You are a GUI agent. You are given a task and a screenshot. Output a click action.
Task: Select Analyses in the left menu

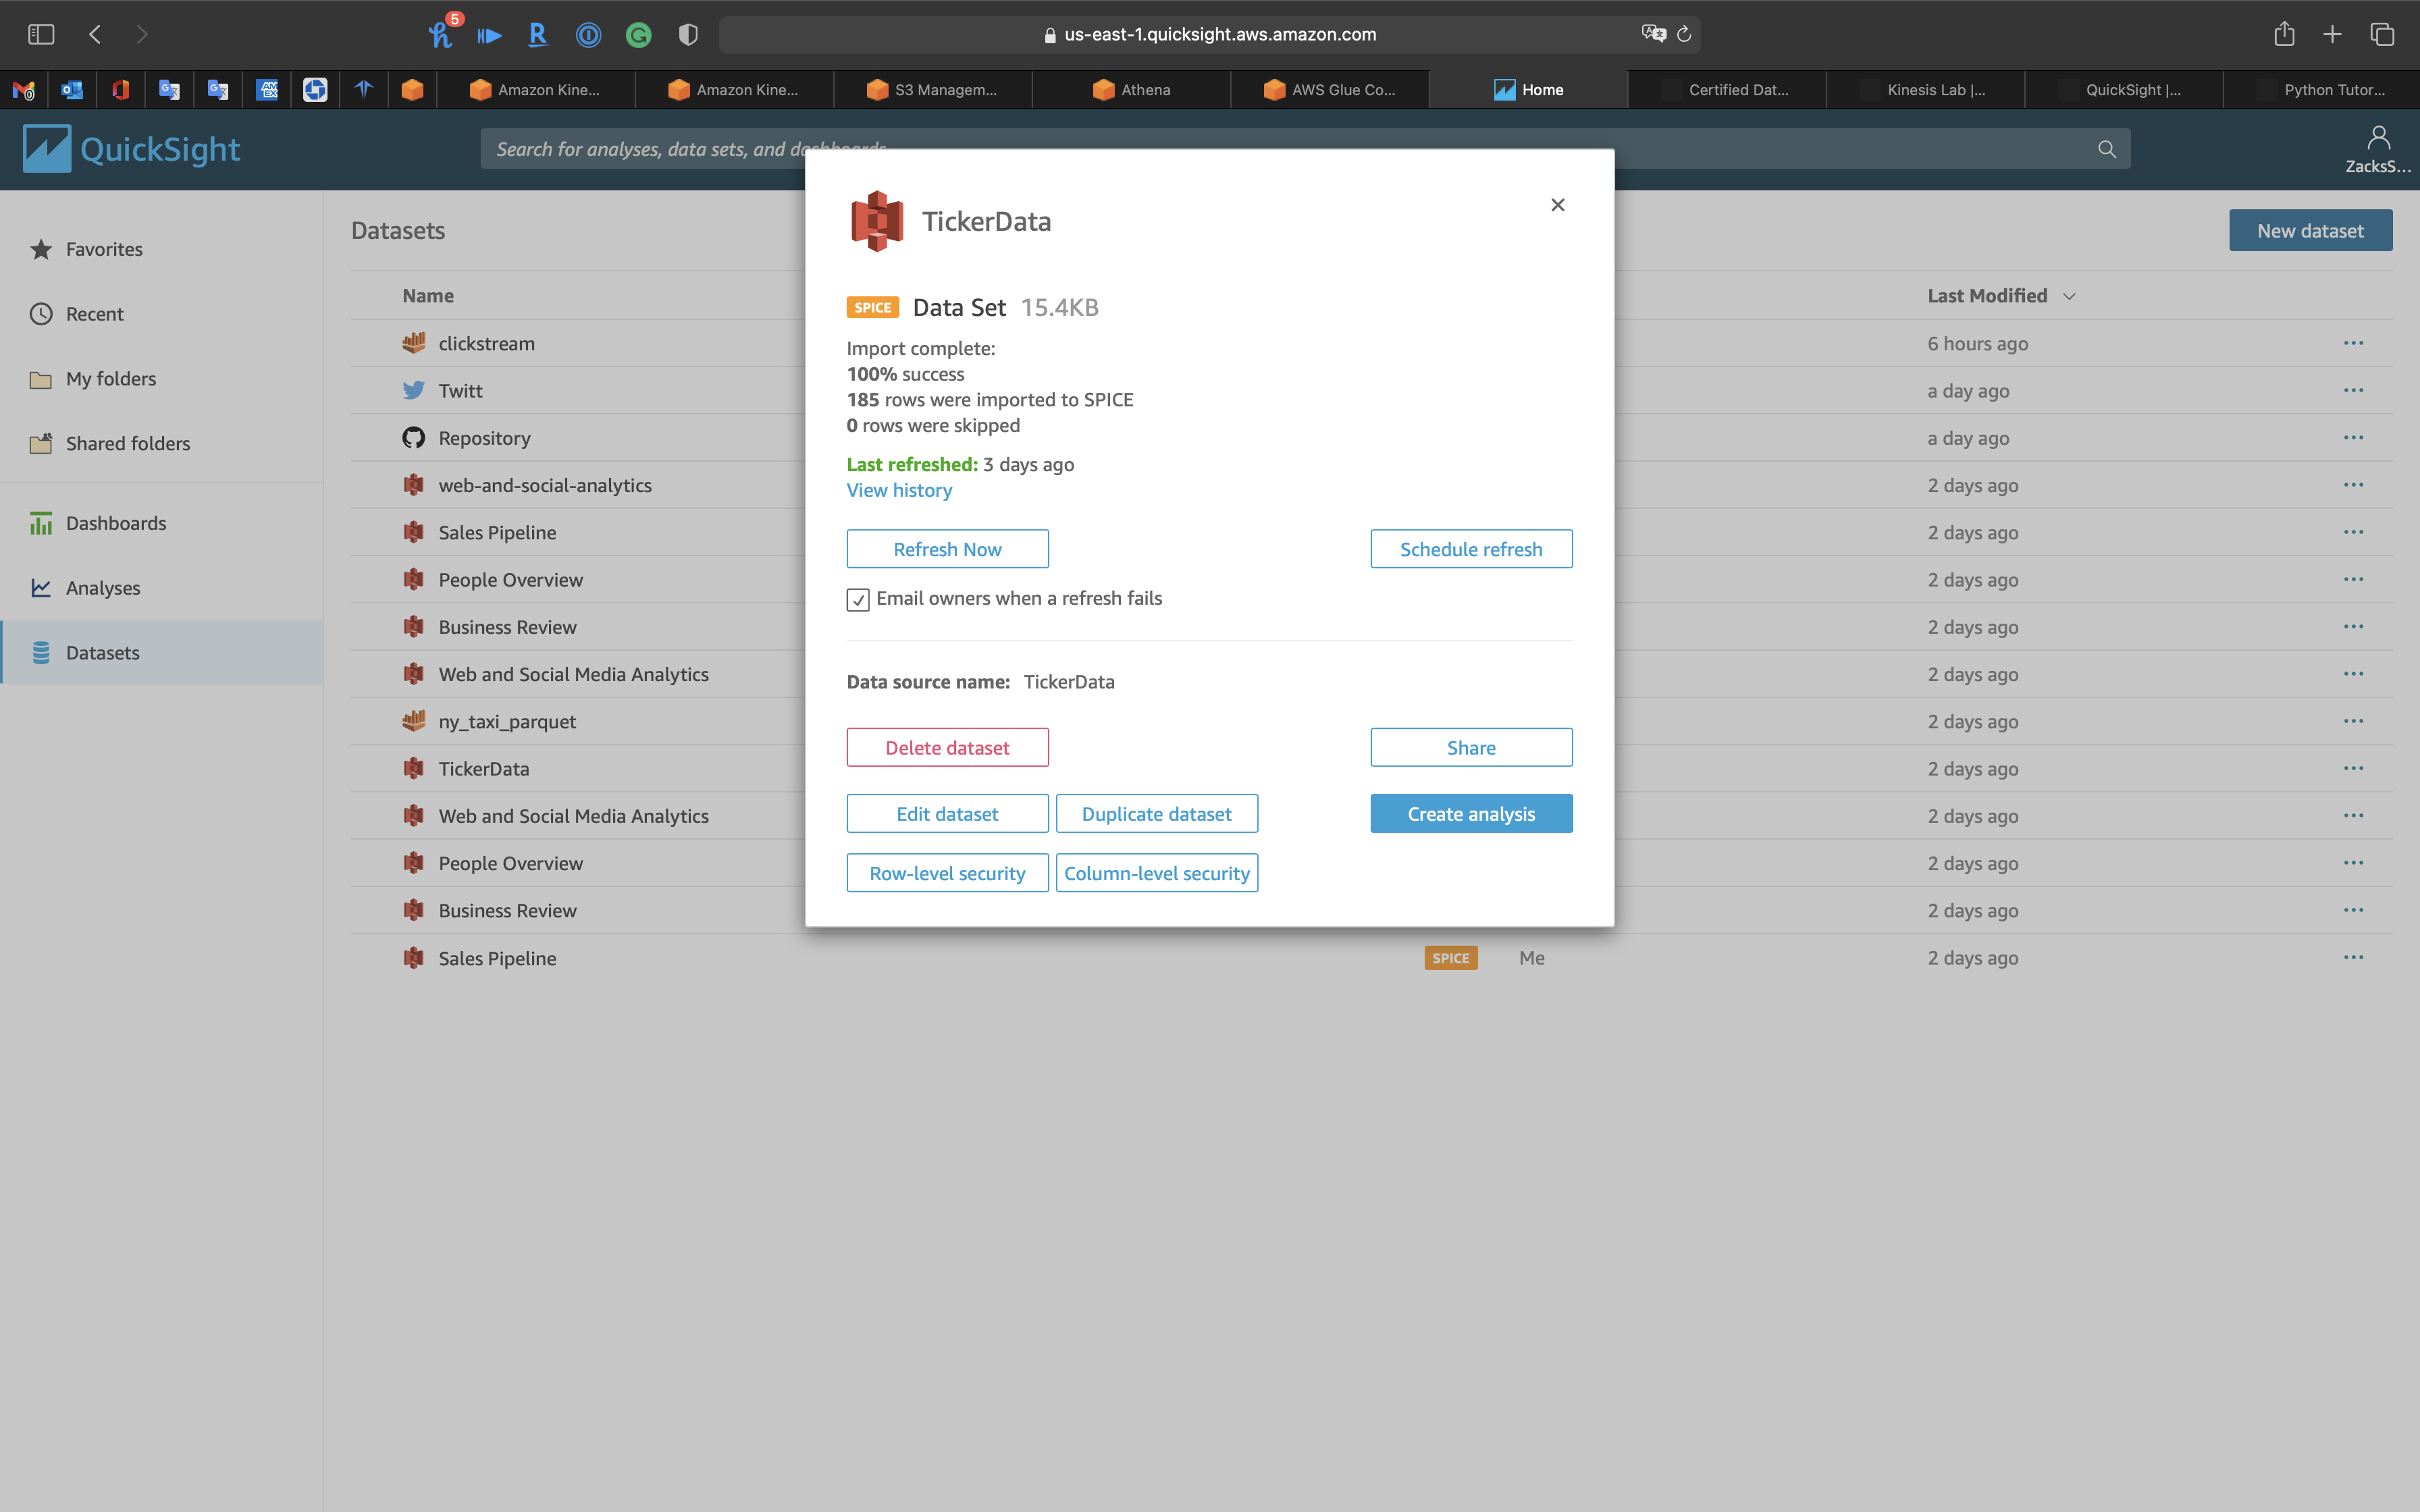click(x=102, y=588)
